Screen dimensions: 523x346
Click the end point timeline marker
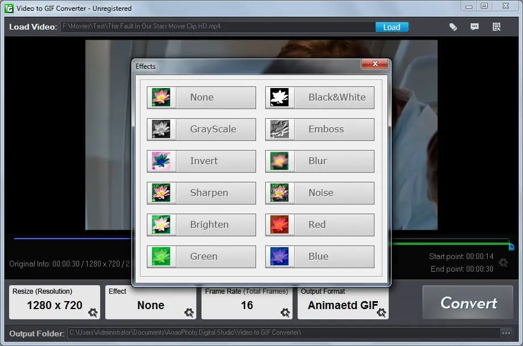coord(511,247)
